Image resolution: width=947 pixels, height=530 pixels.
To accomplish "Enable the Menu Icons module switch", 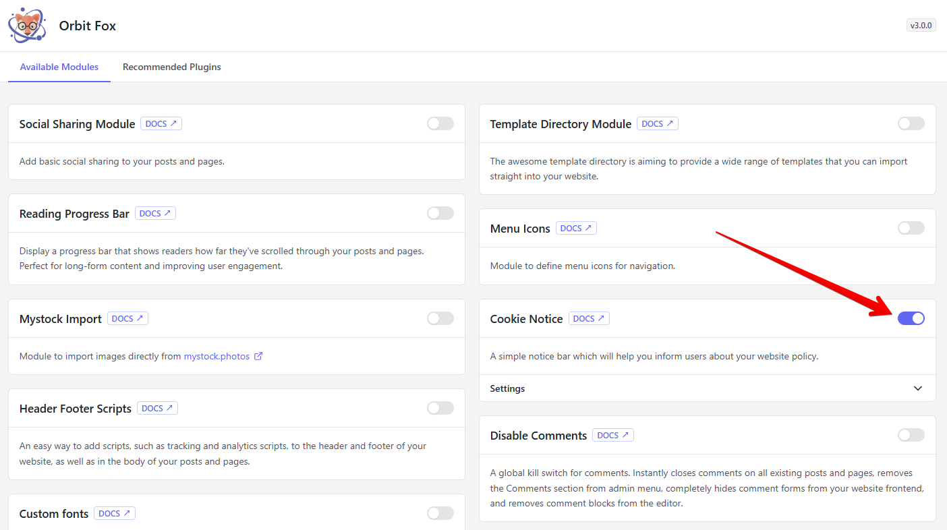I will (911, 228).
